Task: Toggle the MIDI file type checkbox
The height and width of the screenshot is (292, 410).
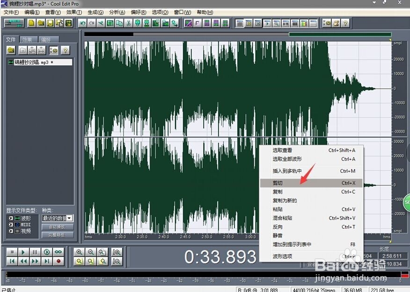Action: (x=11, y=224)
